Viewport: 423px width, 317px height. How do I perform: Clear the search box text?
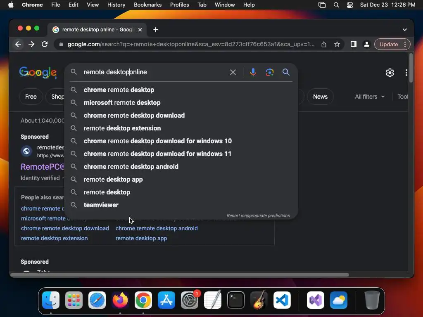(233, 72)
